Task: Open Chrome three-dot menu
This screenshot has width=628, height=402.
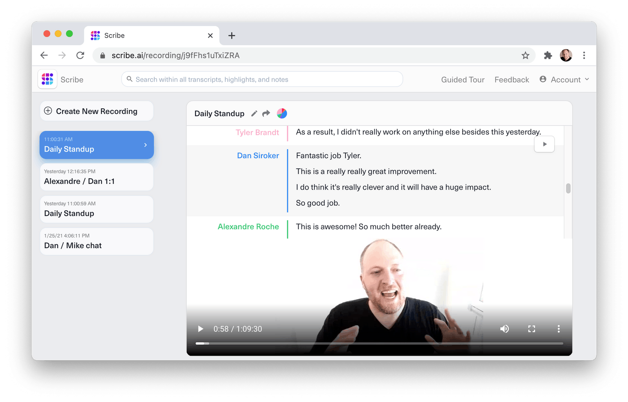Action: [584, 55]
